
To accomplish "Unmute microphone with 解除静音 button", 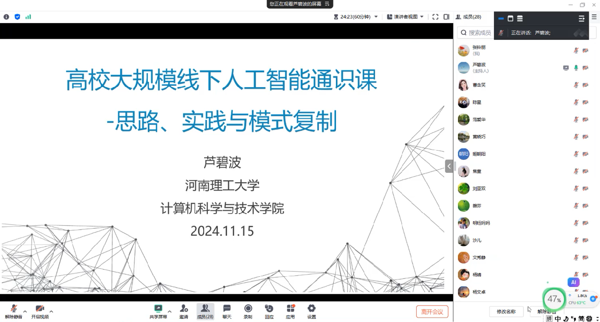I will (x=14, y=311).
